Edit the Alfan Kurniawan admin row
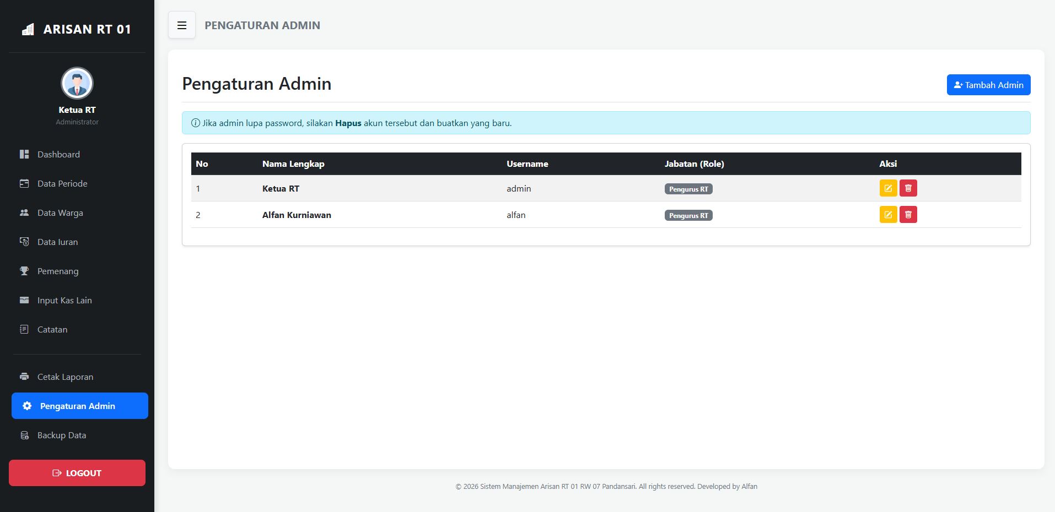Image resolution: width=1055 pixels, height=512 pixels. 888,215
